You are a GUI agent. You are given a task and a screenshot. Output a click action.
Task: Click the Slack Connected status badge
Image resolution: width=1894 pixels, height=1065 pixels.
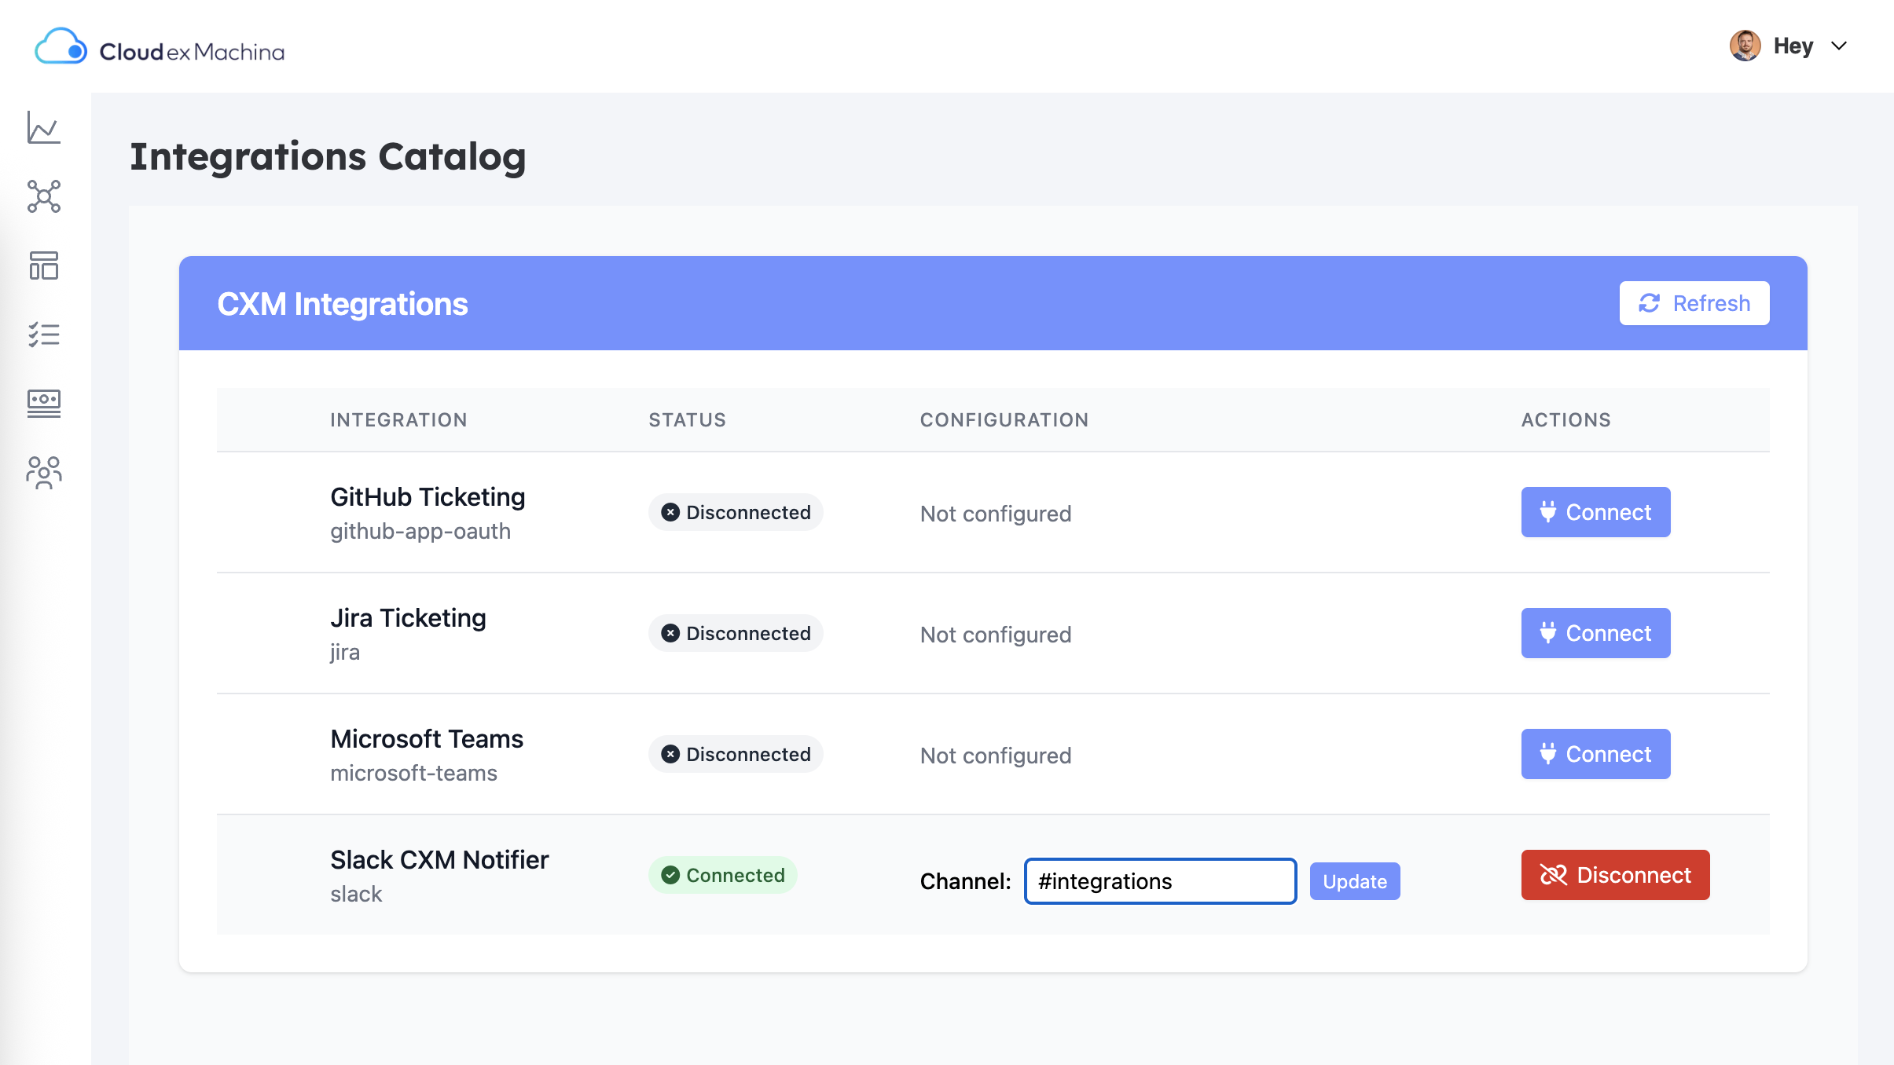pos(723,875)
